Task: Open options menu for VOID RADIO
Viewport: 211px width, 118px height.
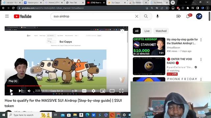Action: click(x=201, y=59)
